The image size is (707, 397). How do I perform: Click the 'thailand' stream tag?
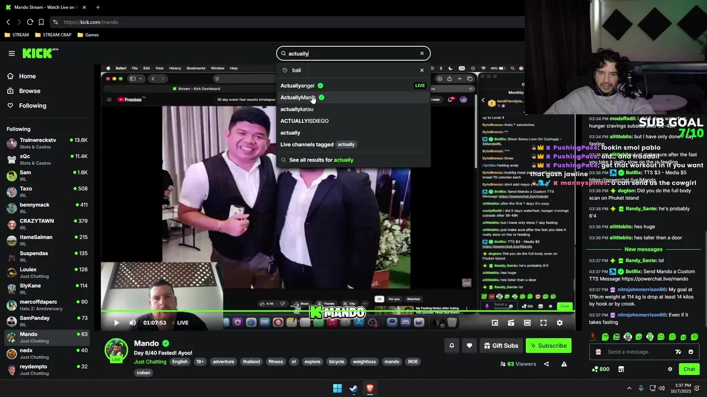click(x=251, y=362)
